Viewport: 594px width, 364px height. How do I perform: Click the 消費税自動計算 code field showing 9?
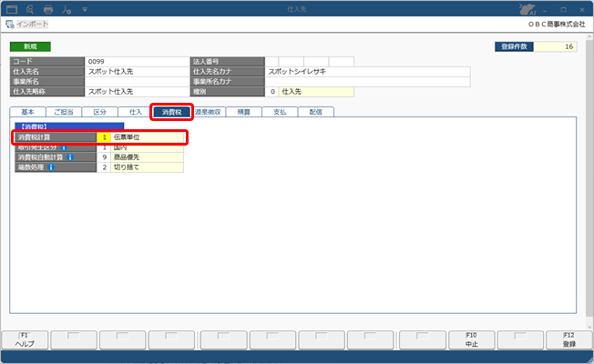(104, 157)
